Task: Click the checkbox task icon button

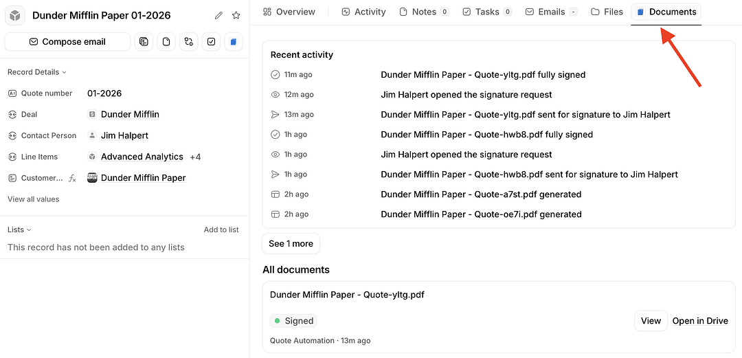Action: pyautogui.click(x=211, y=42)
